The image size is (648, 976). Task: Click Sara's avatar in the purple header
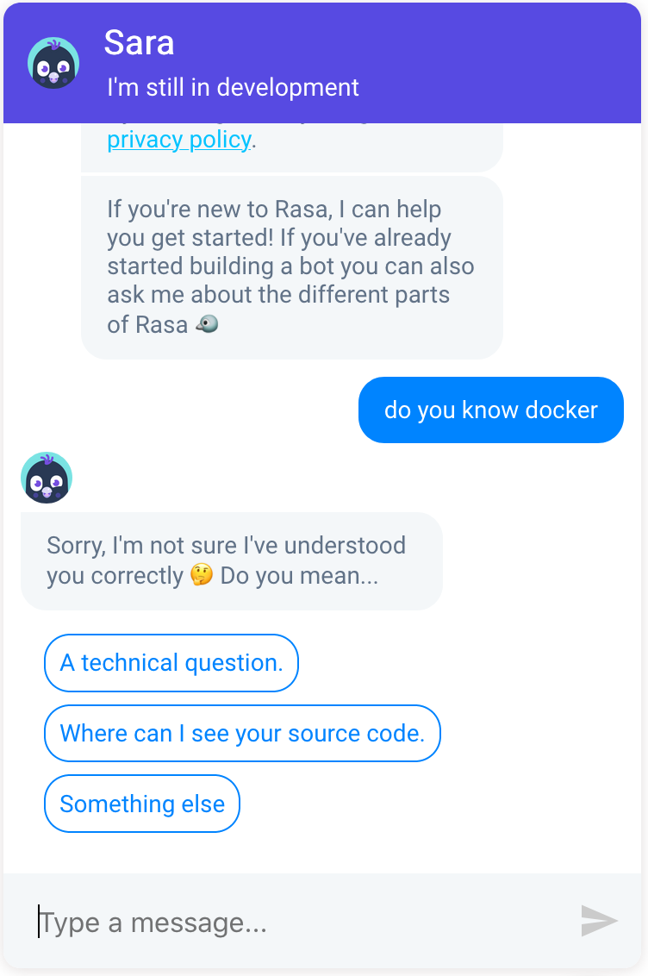tap(53, 63)
